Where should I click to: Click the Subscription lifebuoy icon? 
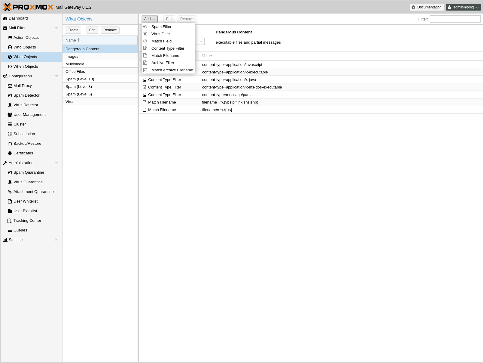10,134
